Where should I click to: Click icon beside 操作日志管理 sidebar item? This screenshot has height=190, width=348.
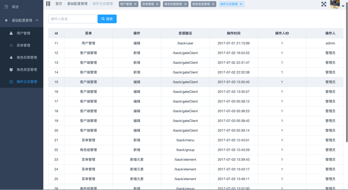click(x=11, y=82)
